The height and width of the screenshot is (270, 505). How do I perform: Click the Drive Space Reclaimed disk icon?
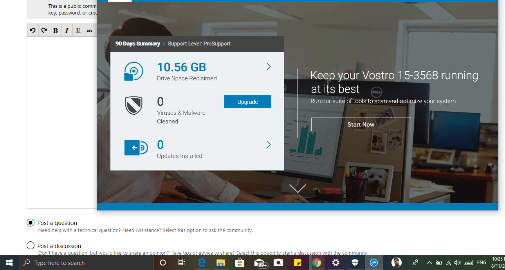coord(133,71)
